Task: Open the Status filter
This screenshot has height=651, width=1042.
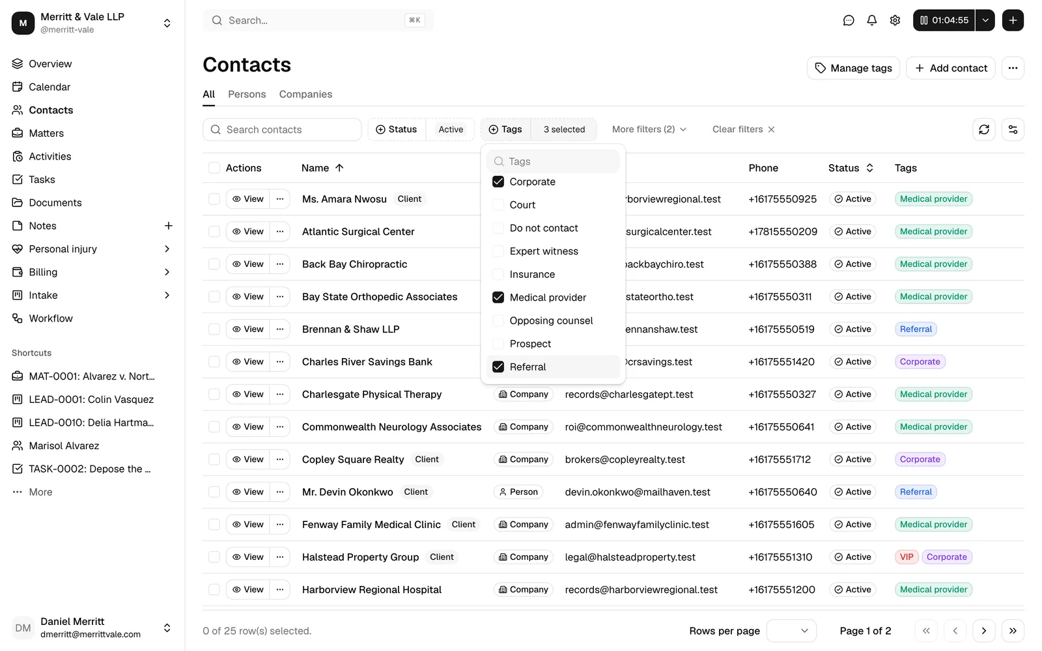Action: 396,130
